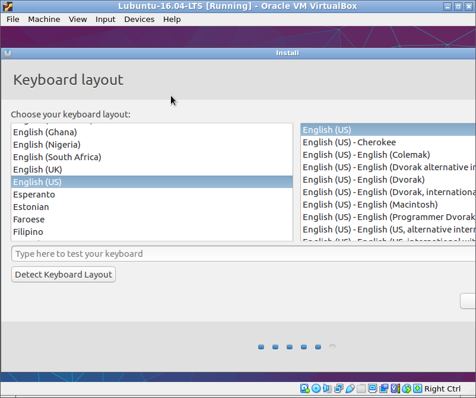Image resolution: width=476 pixels, height=398 pixels.
Task: Select Faroese layout
Action: tap(152, 219)
